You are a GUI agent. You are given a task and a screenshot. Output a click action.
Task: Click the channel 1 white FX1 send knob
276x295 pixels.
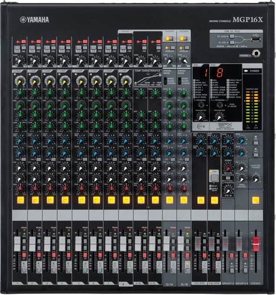(x=20, y=168)
